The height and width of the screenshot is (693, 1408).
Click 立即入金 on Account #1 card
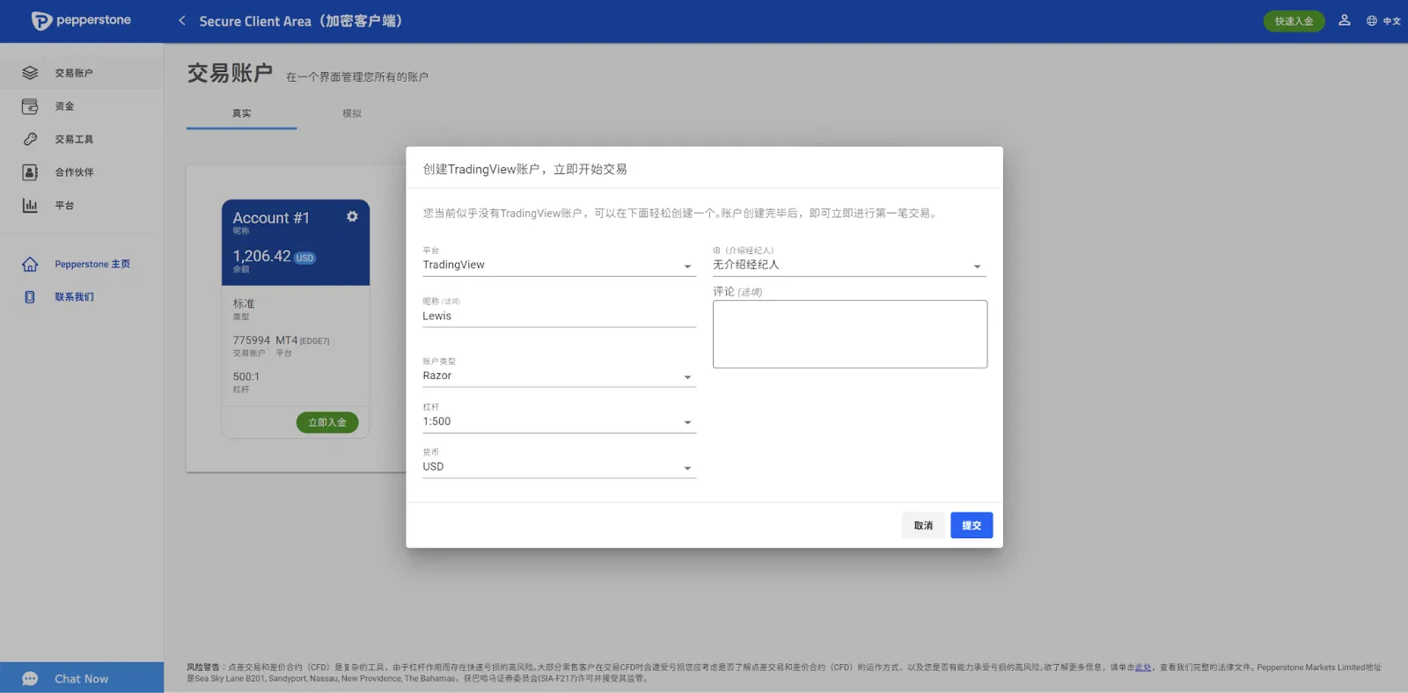click(327, 422)
